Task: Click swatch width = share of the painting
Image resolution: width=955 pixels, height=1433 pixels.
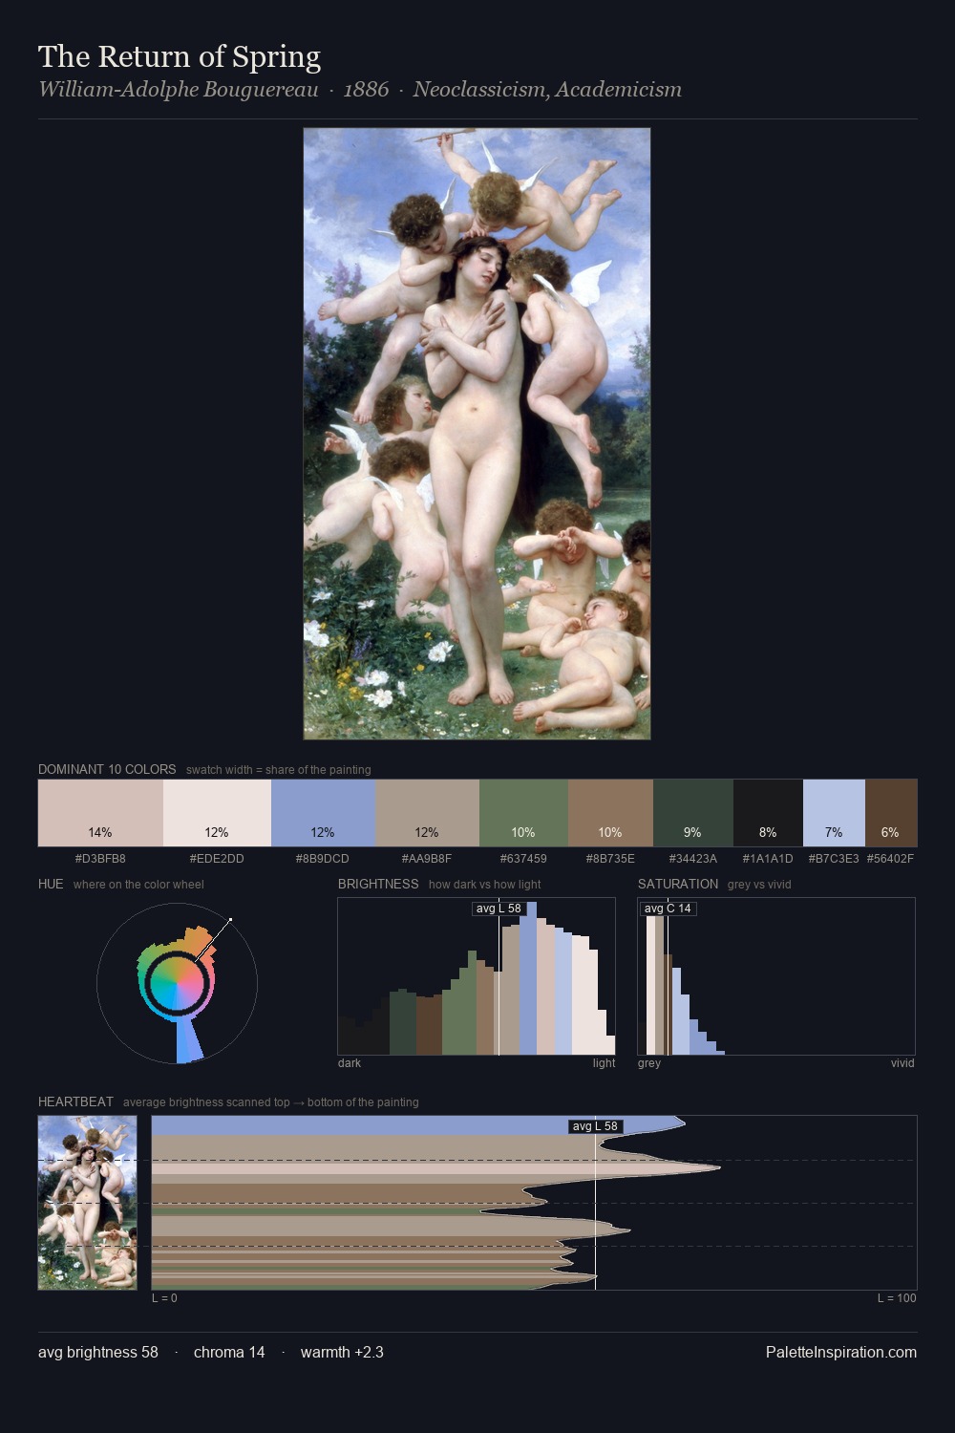Action: pos(279,770)
